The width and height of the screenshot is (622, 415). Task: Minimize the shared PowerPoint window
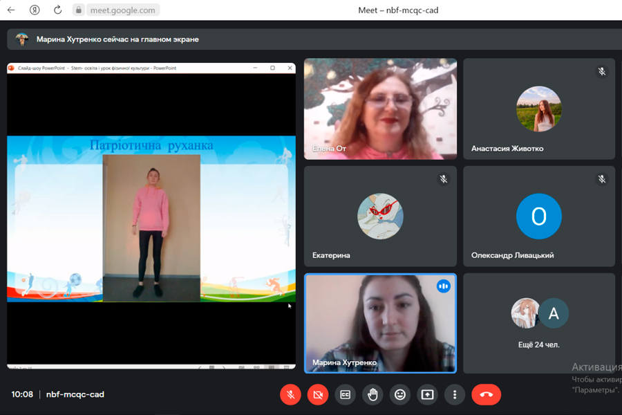[x=255, y=68]
